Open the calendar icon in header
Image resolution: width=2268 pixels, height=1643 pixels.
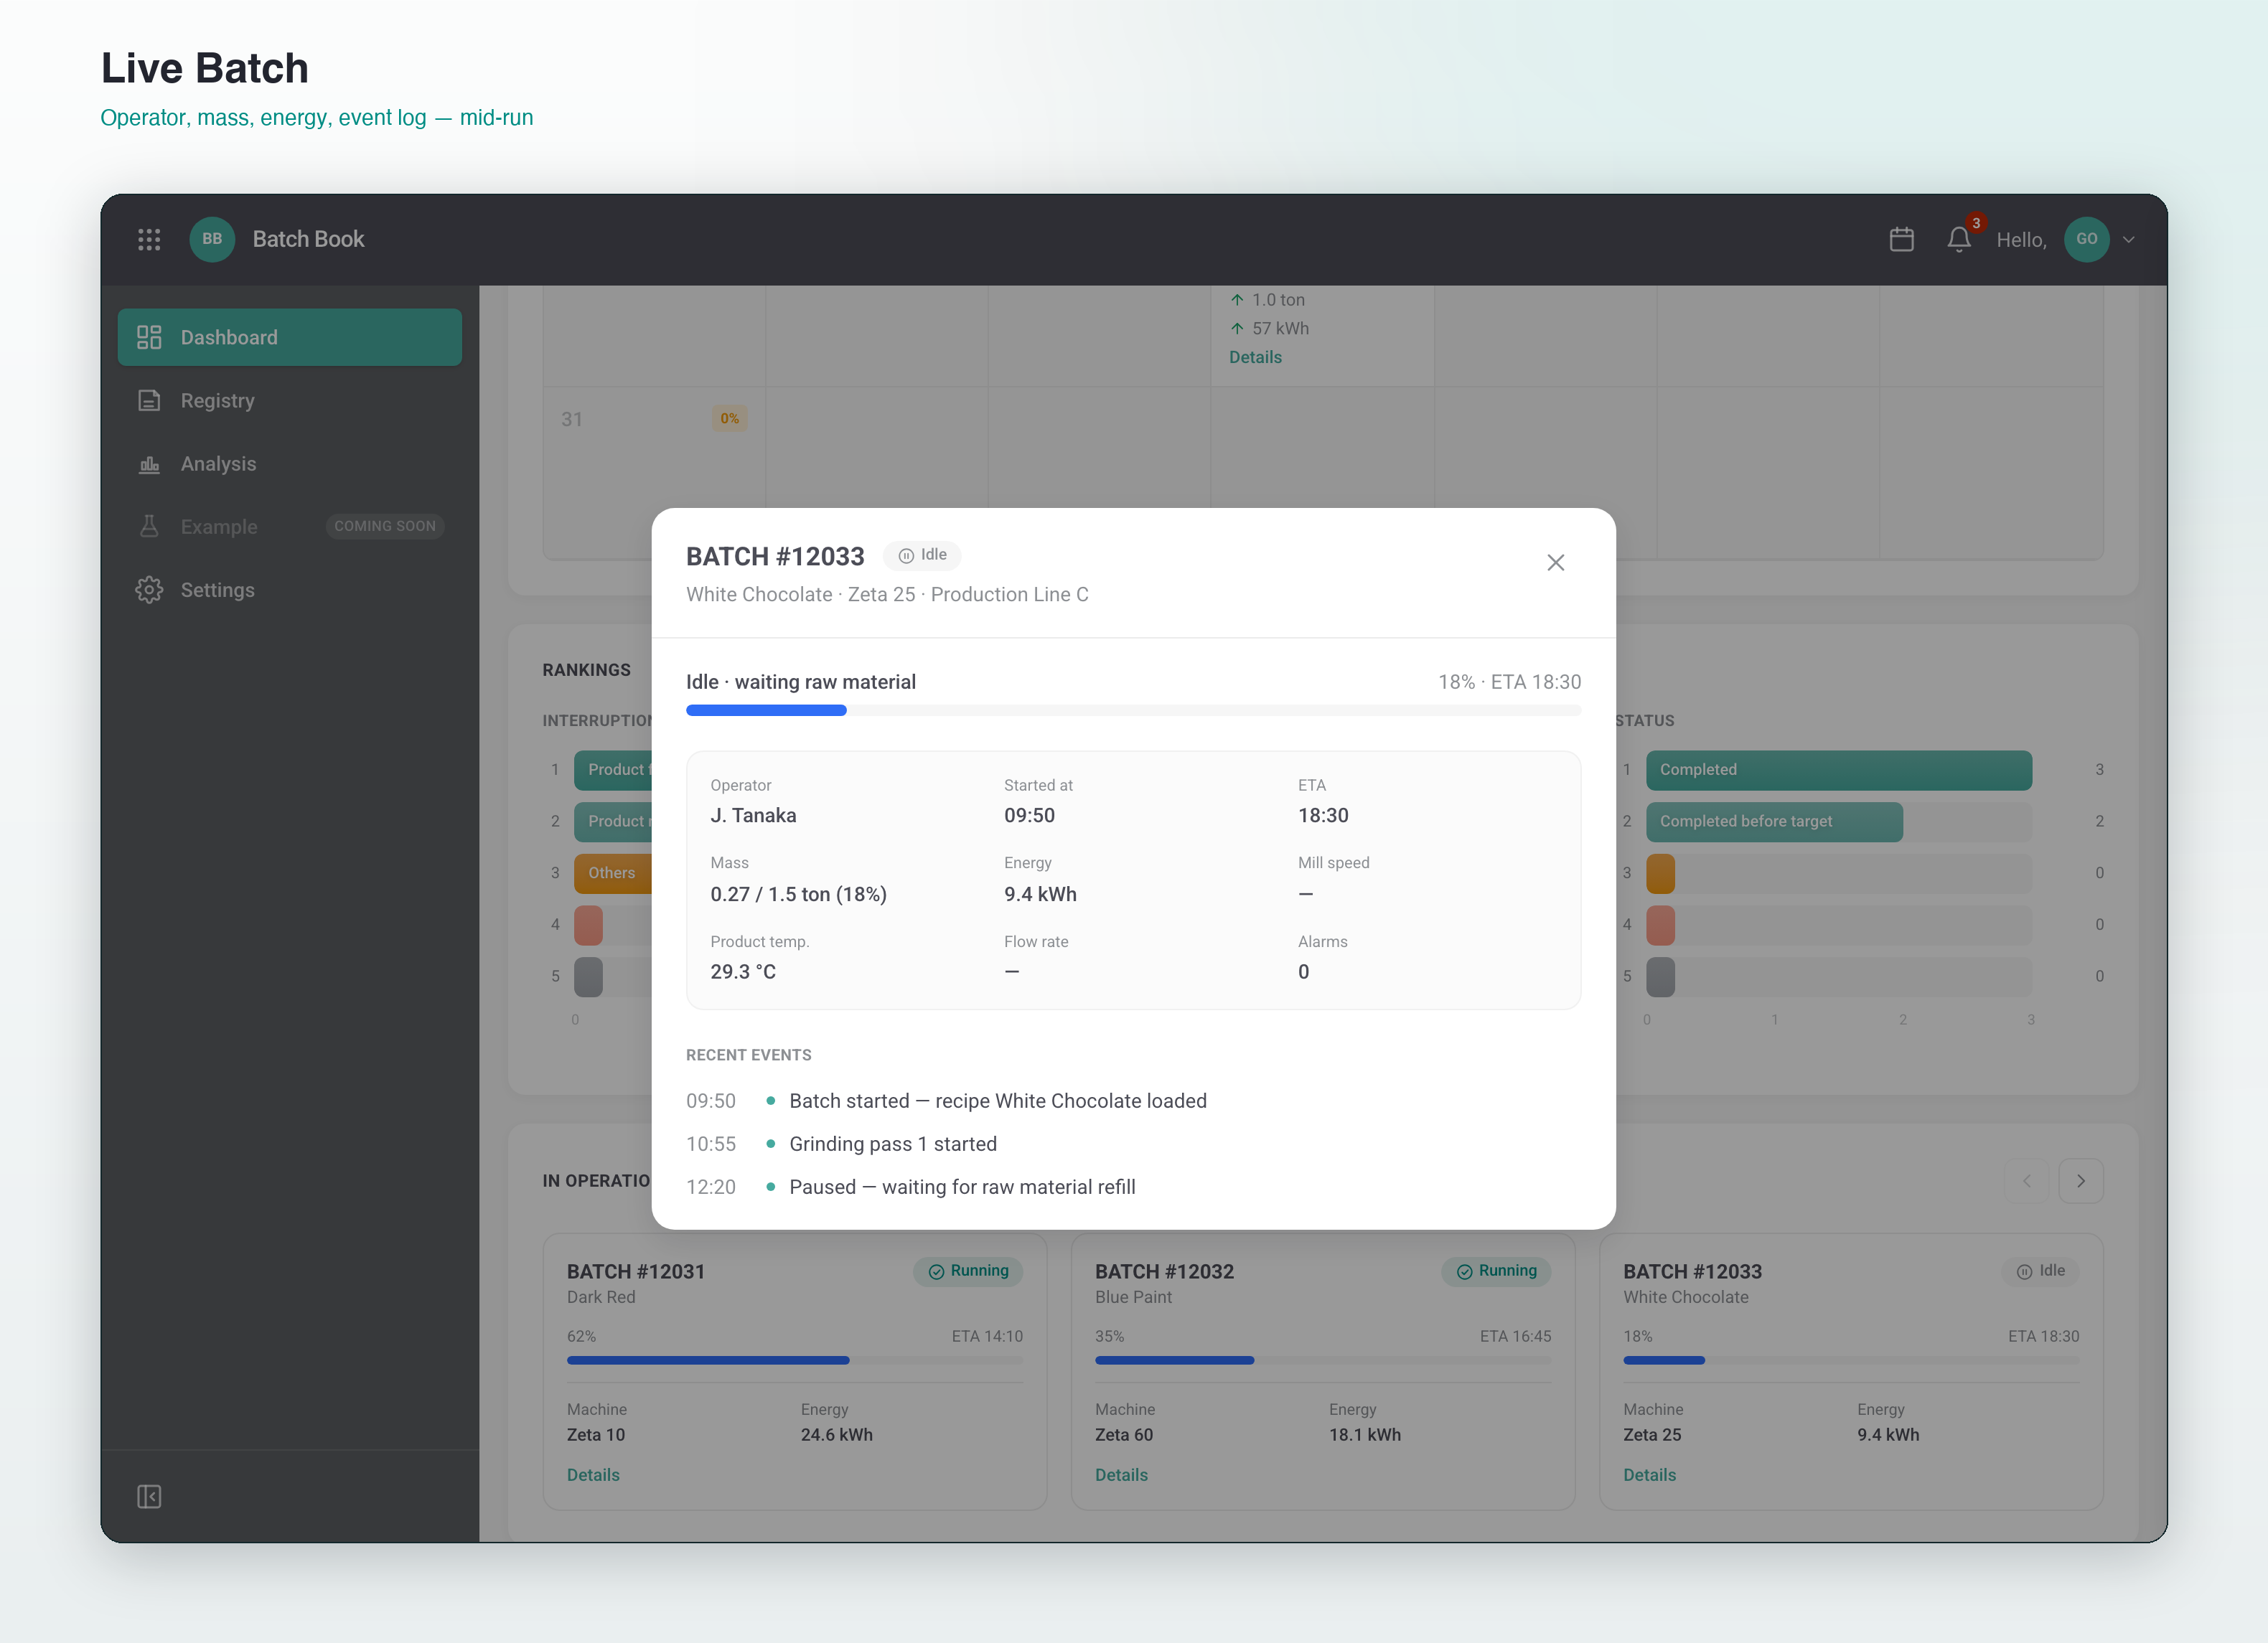(x=1901, y=240)
